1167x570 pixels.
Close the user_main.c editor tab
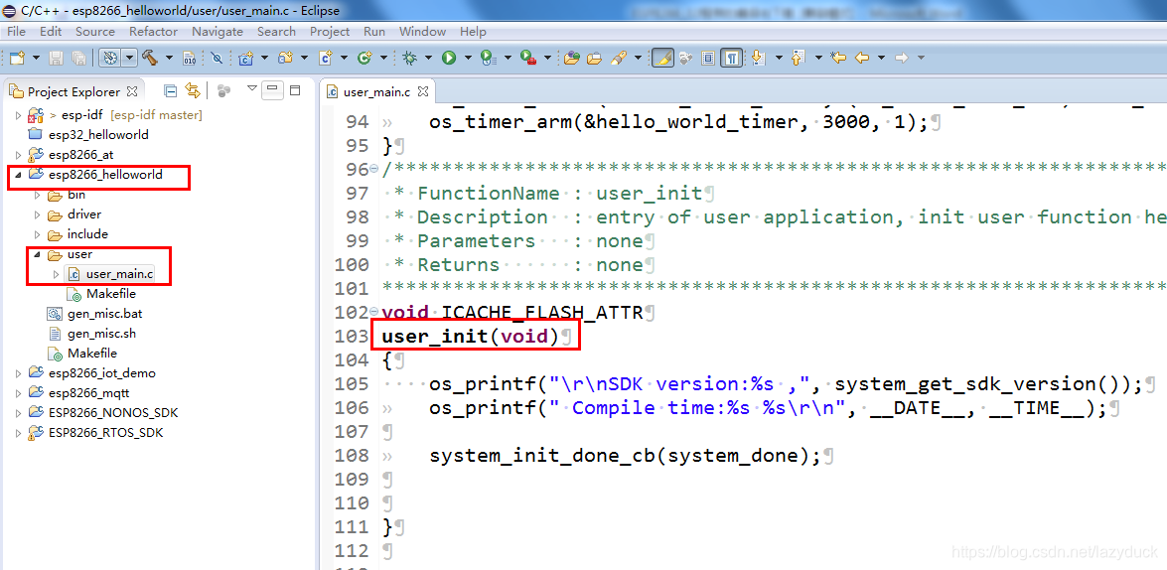pos(423,91)
